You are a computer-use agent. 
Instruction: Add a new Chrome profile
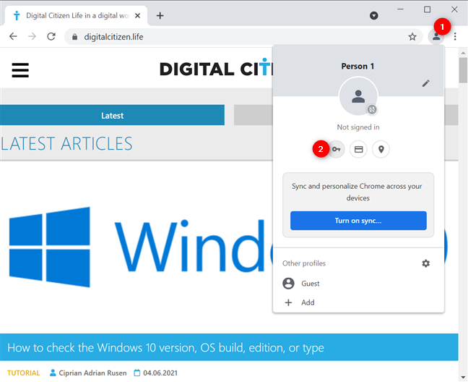click(358, 302)
